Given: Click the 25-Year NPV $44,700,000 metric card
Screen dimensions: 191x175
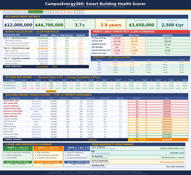Looking at the screenshot, I should tap(49, 24).
